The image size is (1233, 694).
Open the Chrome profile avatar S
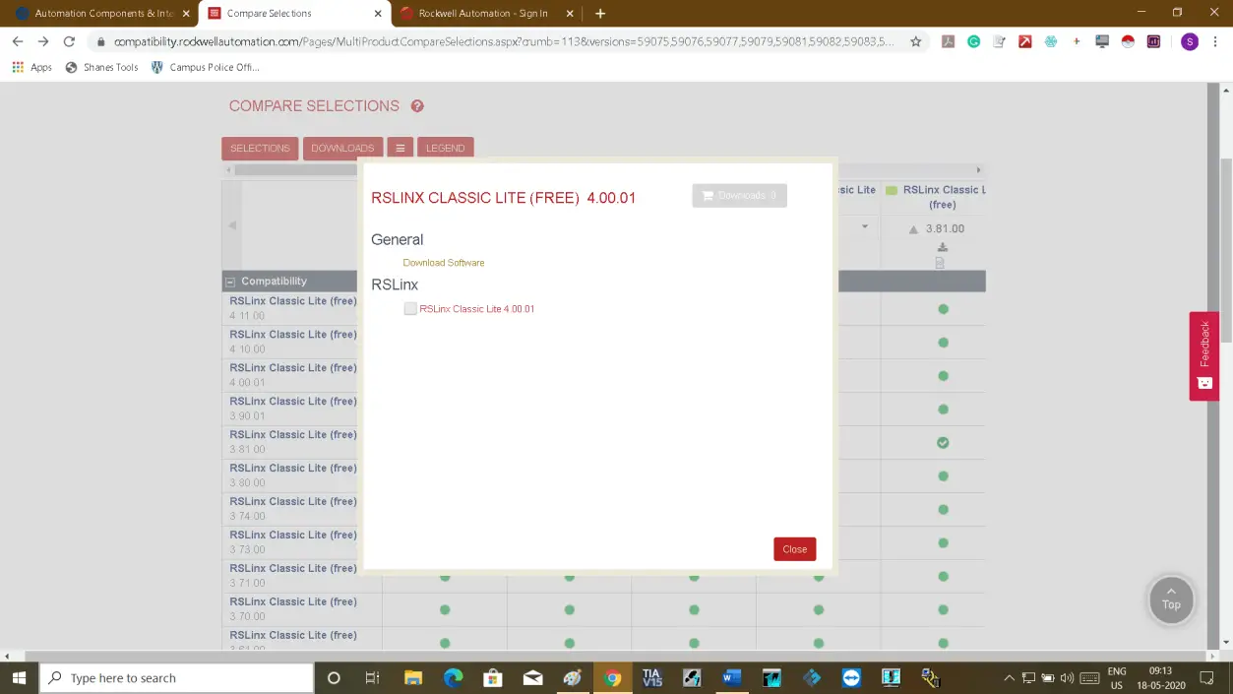click(x=1190, y=41)
